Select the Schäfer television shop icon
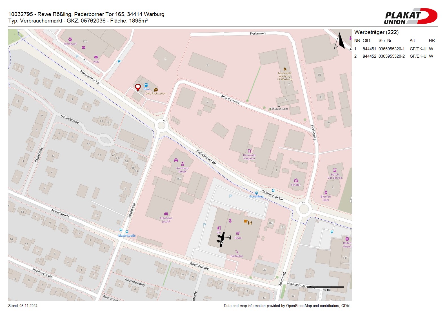The width and height of the screenshot is (447, 316). 296,181
